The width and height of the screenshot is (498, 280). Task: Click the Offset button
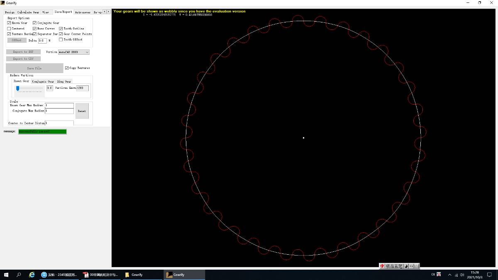[17, 40]
